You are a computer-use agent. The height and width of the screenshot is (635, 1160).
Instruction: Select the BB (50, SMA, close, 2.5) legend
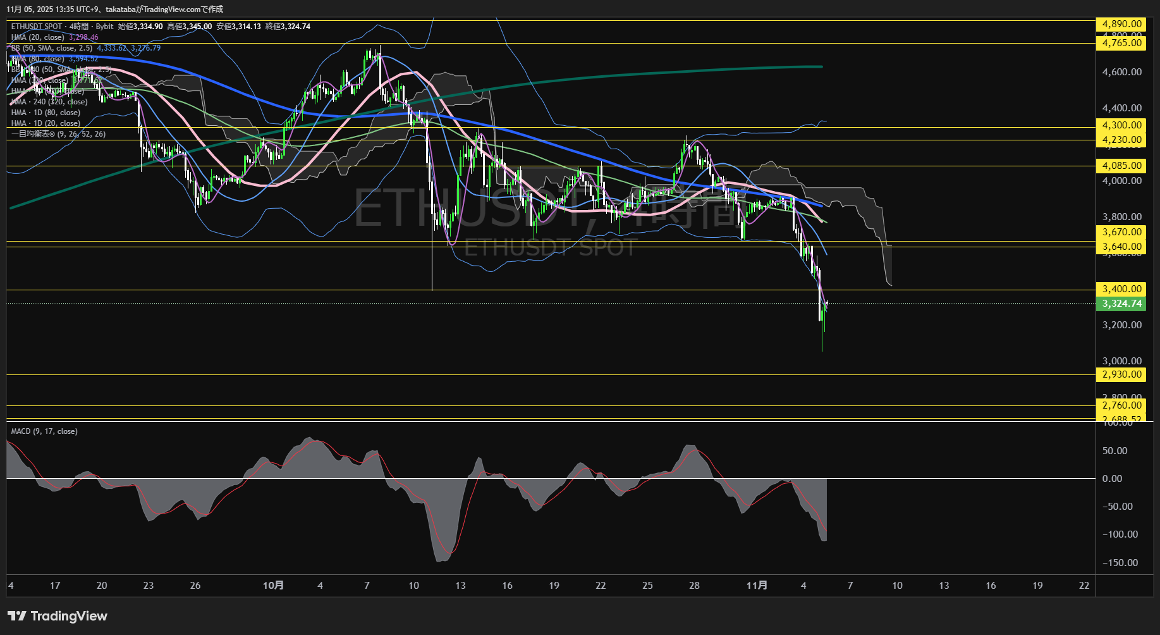pyautogui.click(x=52, y=48)
